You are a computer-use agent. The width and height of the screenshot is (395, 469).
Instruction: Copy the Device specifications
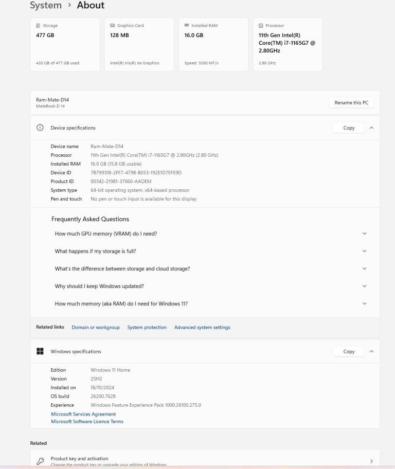tap(349, 128)
